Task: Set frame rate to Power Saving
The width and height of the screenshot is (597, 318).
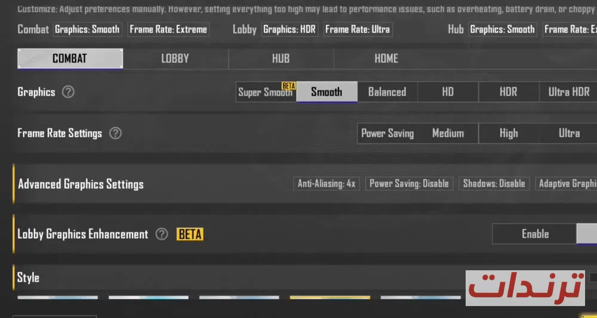Action: click(387, 133)
